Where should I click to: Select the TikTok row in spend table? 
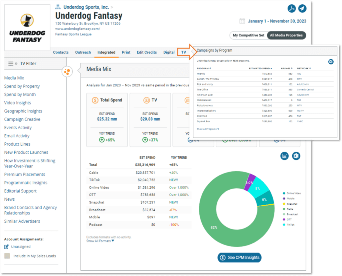(x=139, y=180)
